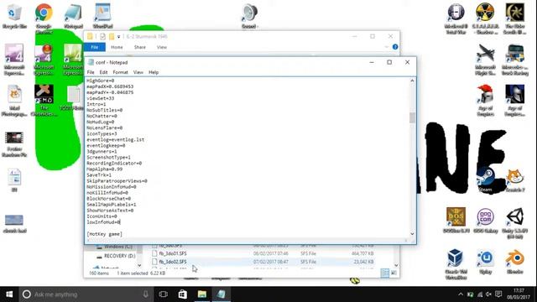Select the fb_3do01.SFS file row
Screen dimensions: 537x302
pos(263,253)
